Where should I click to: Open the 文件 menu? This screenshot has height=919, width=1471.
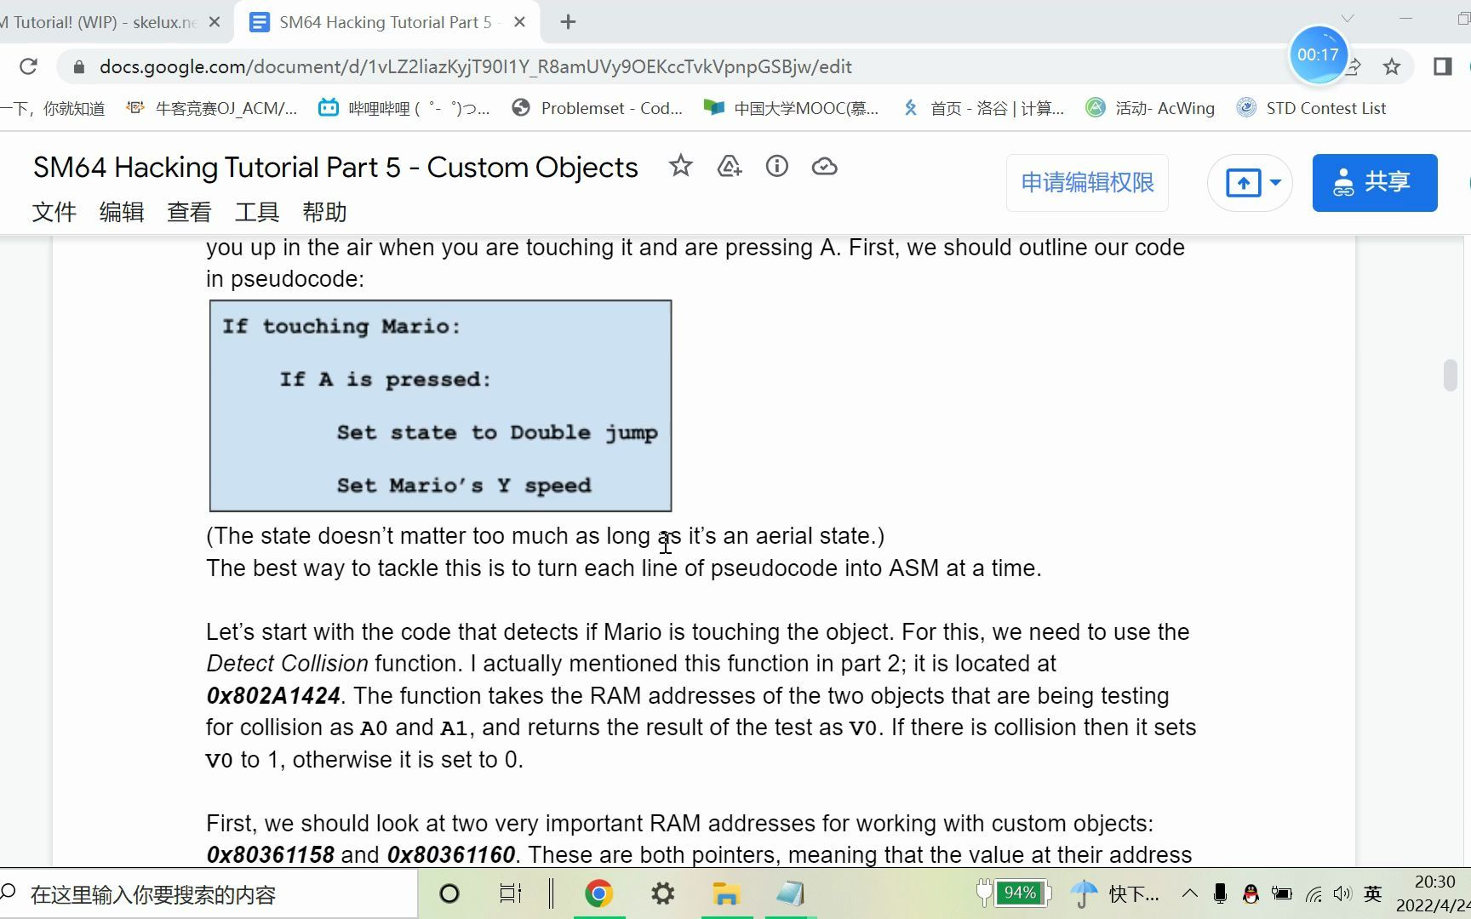54,212
